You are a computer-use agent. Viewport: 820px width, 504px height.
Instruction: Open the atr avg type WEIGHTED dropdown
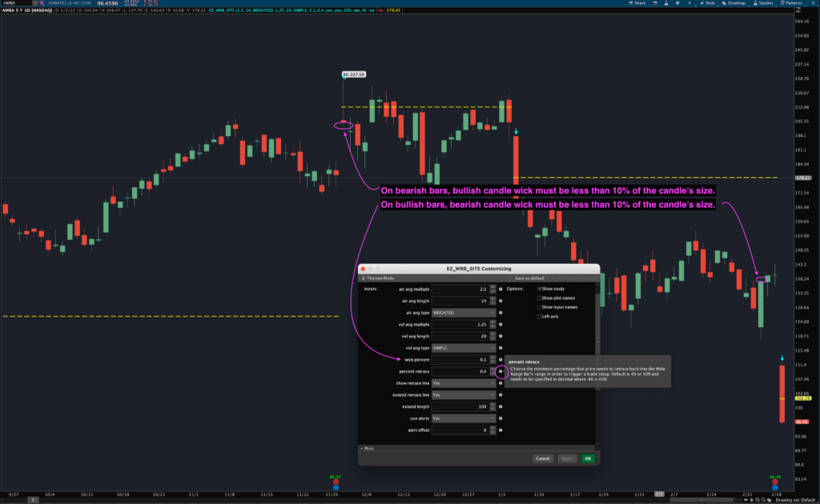[462, 312]
